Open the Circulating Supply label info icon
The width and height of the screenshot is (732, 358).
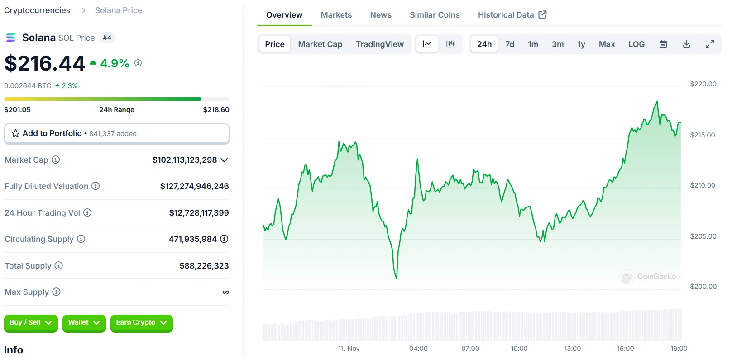tap(81, 239)
